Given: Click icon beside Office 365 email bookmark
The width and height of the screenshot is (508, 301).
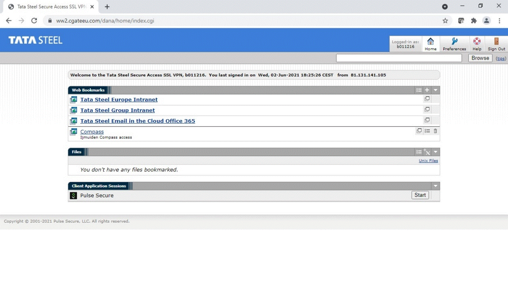Looking at the screenshot, I should point(74,121).
